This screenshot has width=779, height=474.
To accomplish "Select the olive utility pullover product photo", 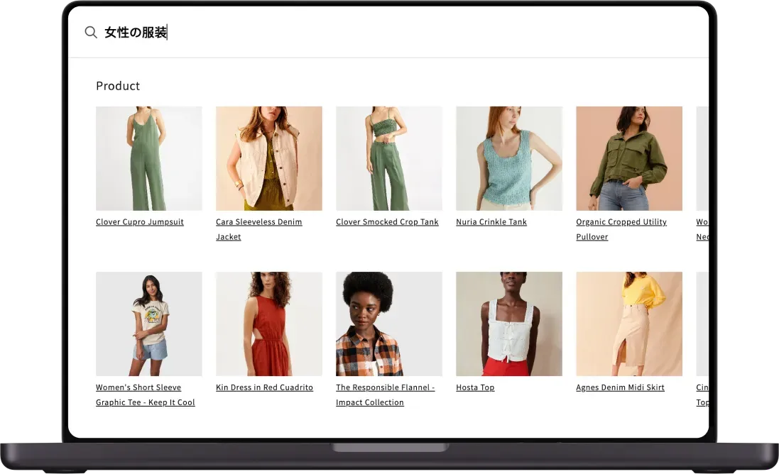I will click(x=629, y=158).
